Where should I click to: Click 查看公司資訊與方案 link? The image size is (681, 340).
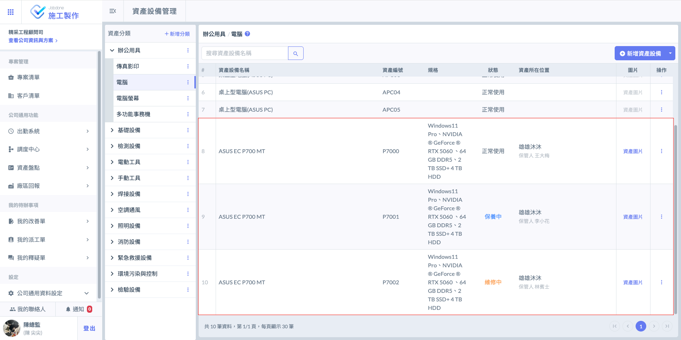click(33, 40)
